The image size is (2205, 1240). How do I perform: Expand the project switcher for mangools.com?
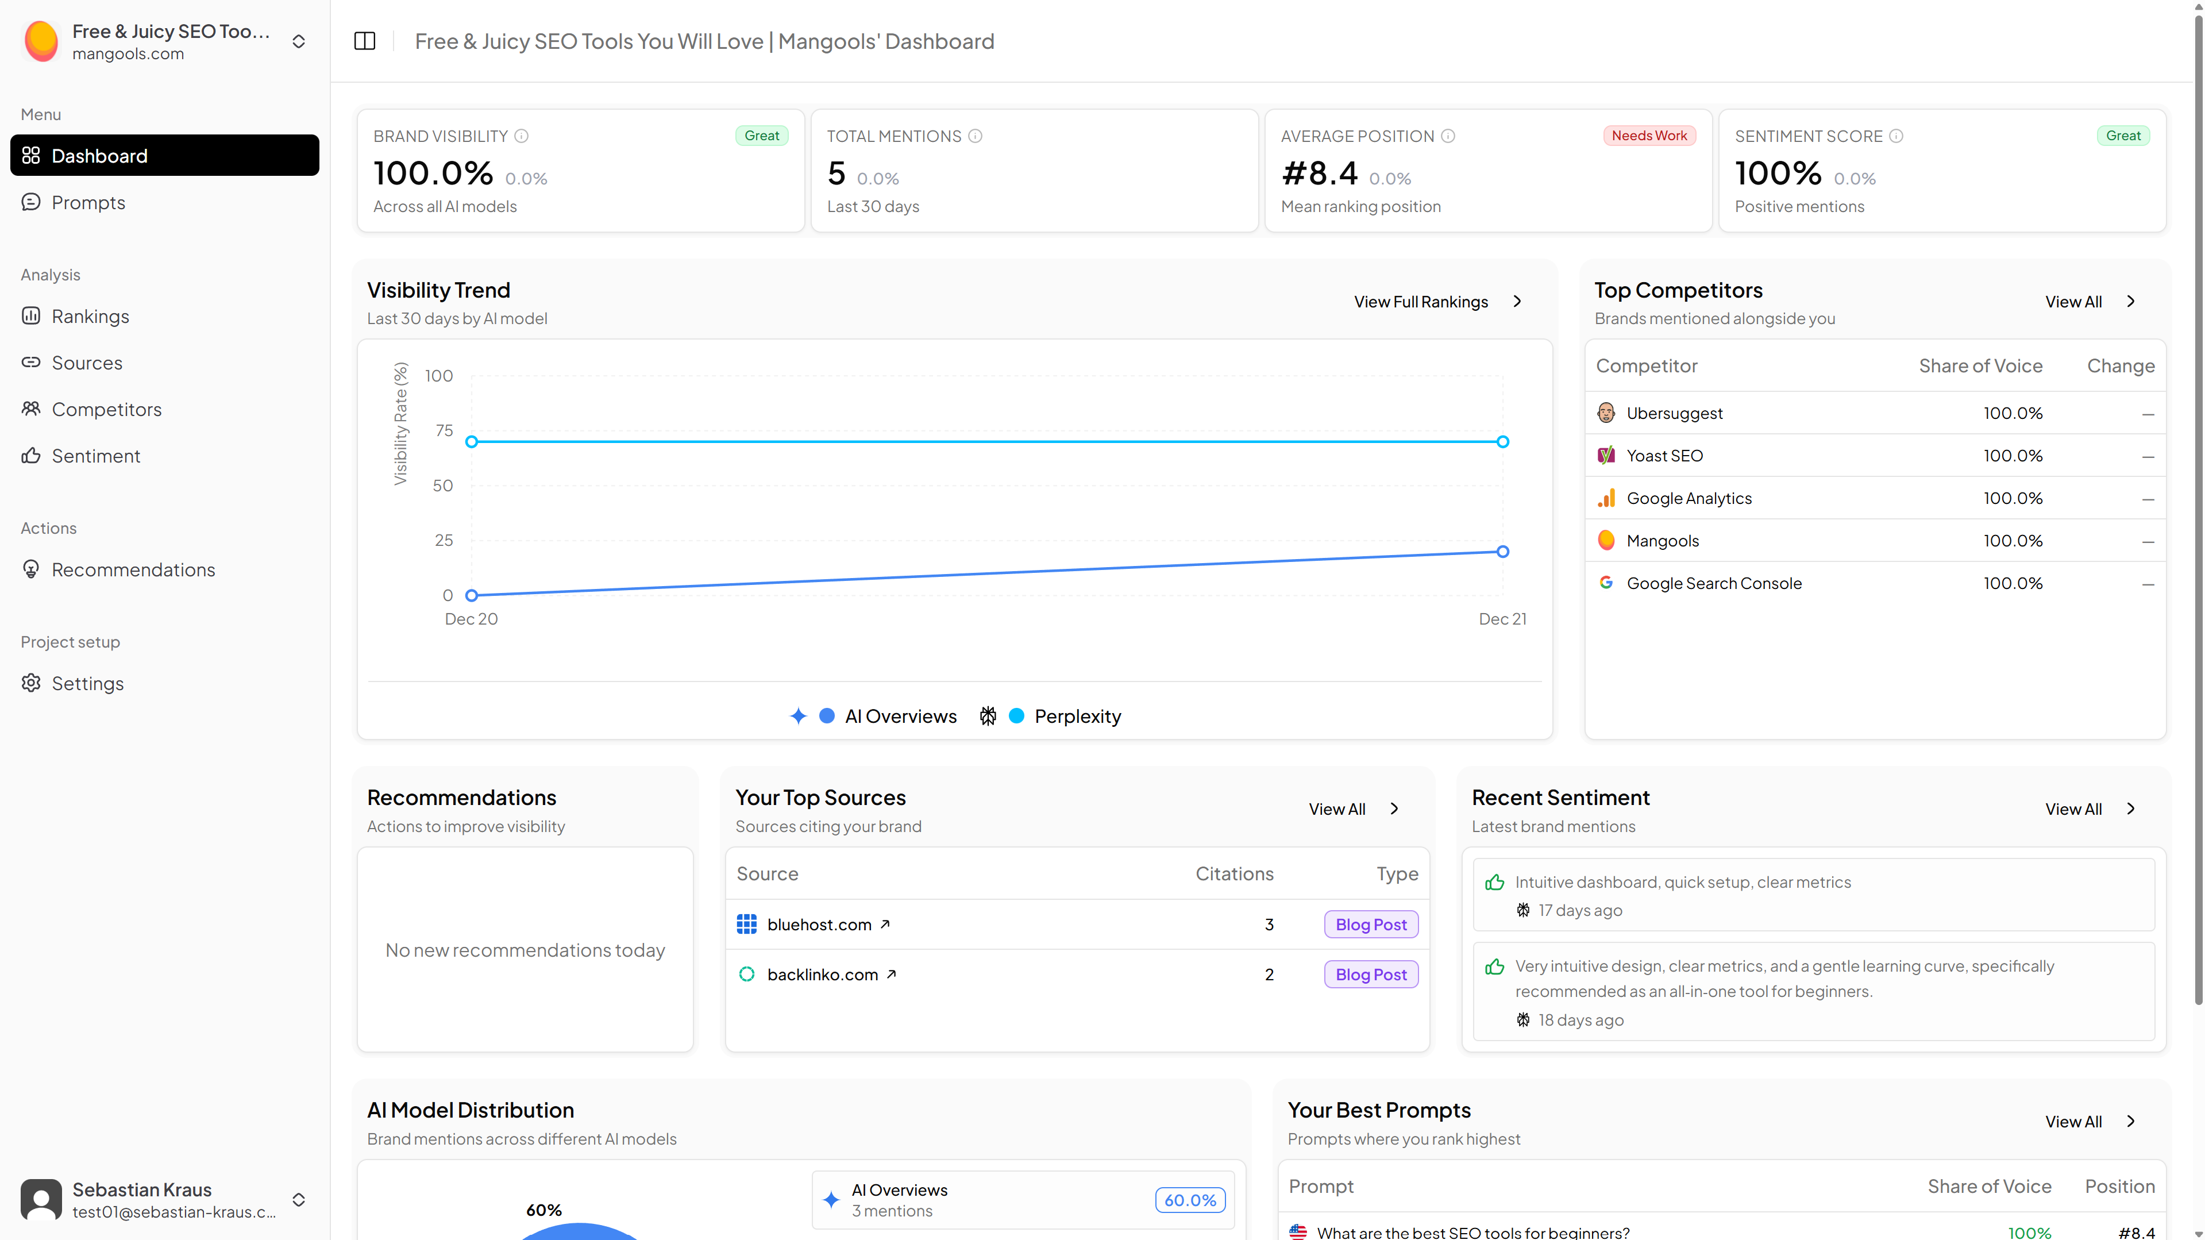click(299, 41)
